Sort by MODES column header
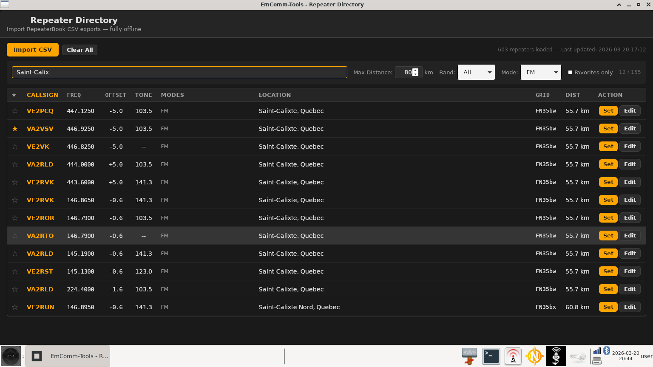Screen dimensions: 653x367 pyautogui.click(x=172, y=95)
